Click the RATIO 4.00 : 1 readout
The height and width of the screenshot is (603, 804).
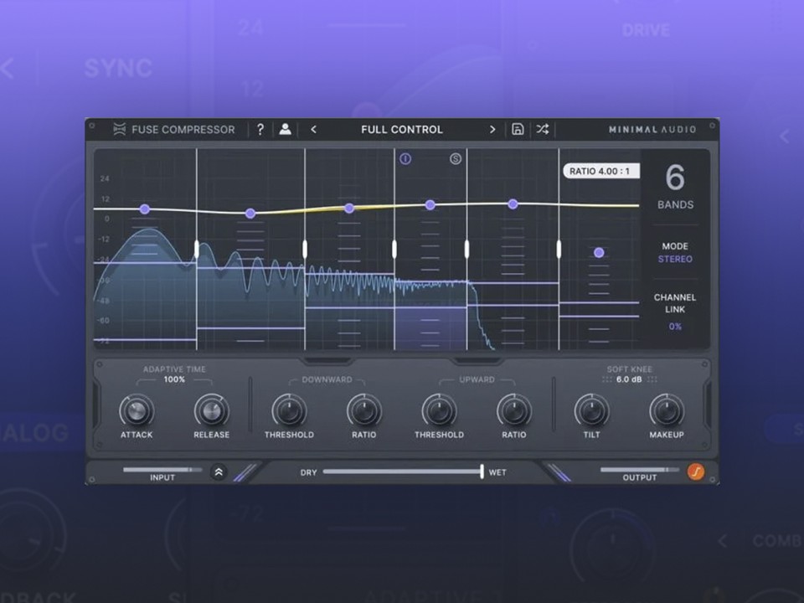(x=601, y=171)
